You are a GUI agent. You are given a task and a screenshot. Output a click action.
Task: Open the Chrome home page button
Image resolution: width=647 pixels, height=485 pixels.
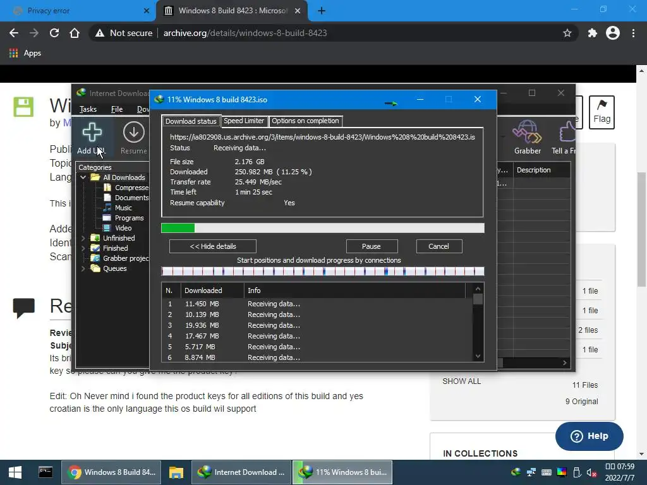tap(75, 33)
